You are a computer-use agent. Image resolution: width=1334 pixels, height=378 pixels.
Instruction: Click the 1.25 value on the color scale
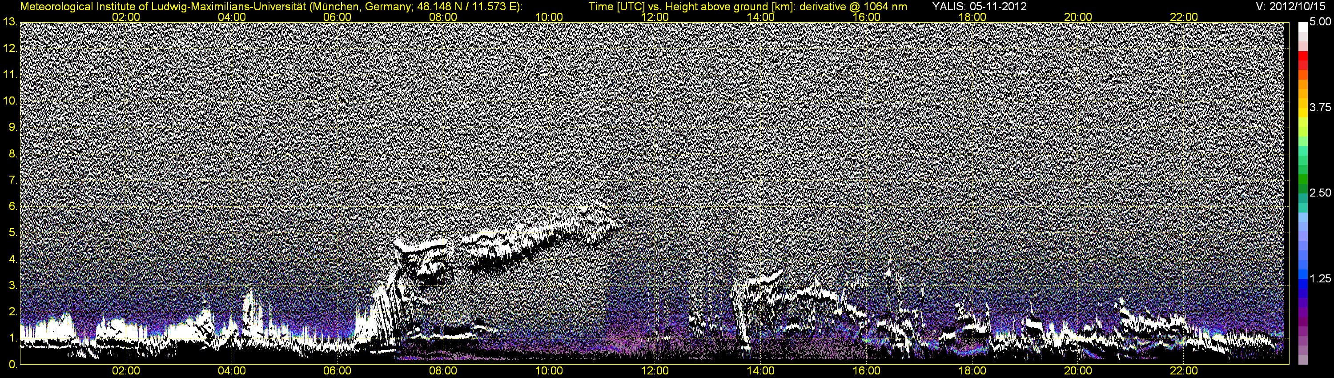(1320, 278)
